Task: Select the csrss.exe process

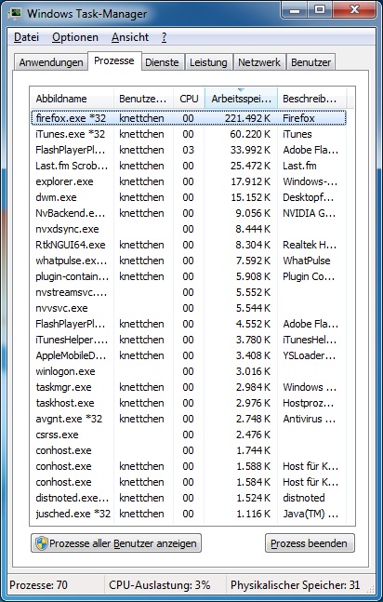Action: tap(189, 435)
